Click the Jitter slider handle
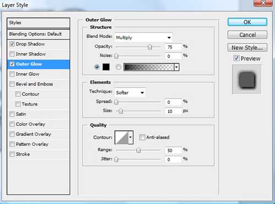 116,159
